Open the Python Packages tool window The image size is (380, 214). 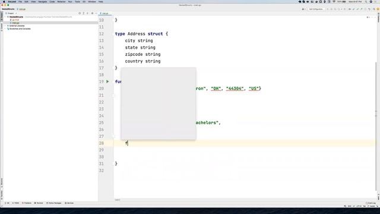(x=54, y=203)
